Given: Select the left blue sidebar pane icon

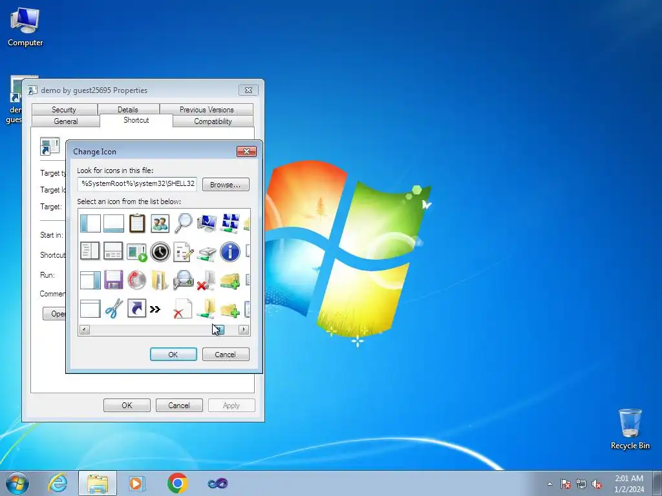Looking at the screenshot, I should tap(91, 223).
